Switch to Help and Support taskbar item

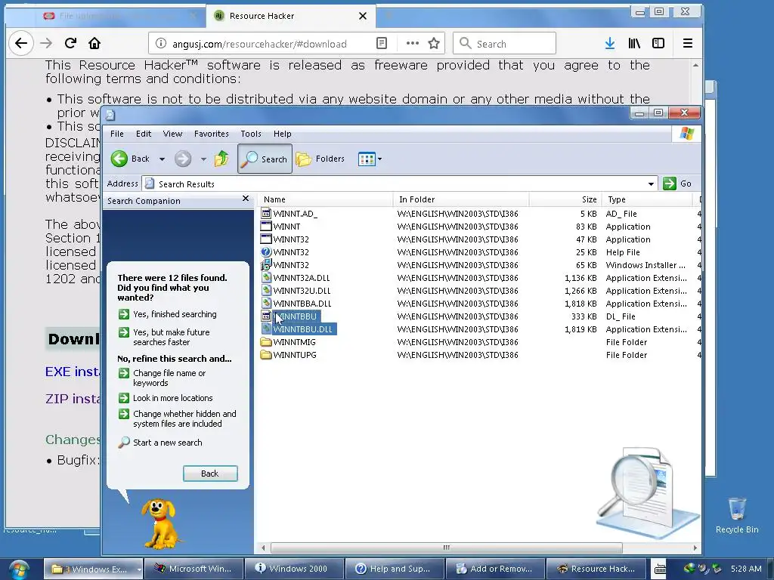pos(394,569)
